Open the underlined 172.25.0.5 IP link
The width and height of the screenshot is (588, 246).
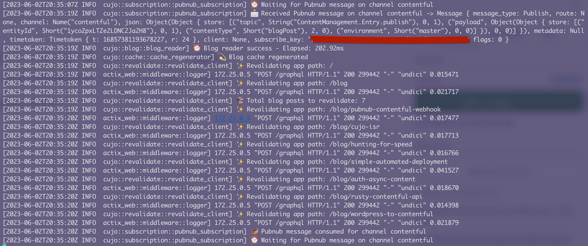click(232, 118)
